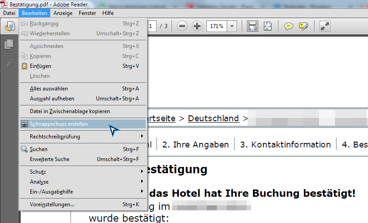Viewport: 368px width, 223px height.
Task: Open Voreinstellungen from the menu
Action: (52, 204)
